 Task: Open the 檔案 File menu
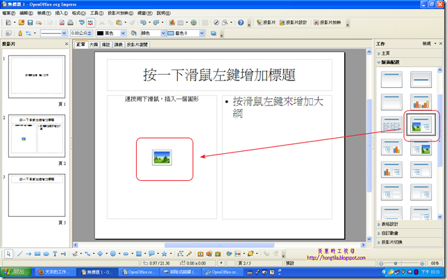[x=8, y=13]
